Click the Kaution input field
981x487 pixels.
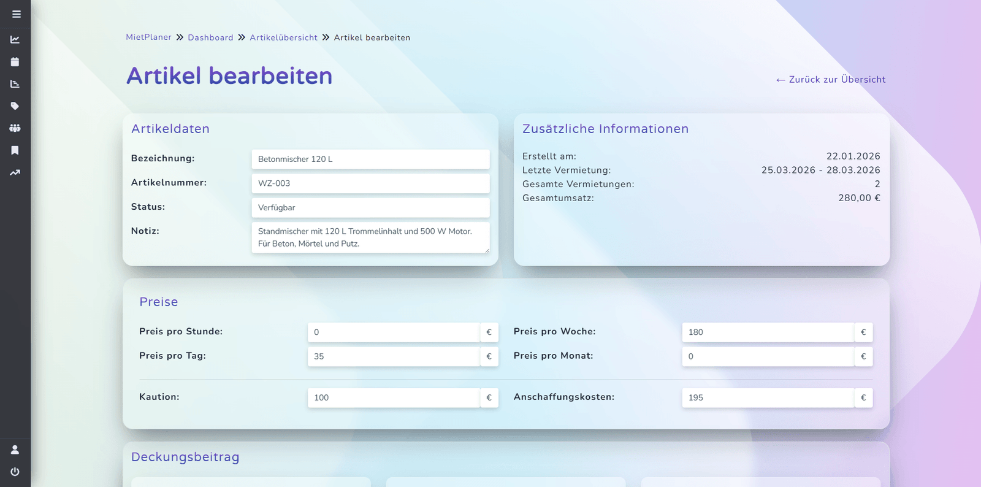[394, 397]
